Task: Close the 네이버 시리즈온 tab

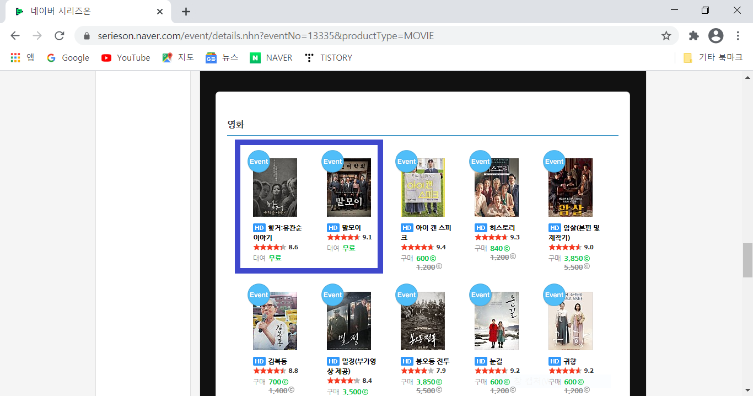Action: pos(160,12)
